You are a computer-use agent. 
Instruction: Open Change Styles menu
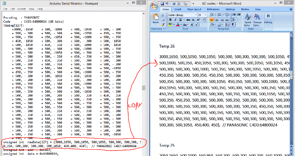click(257, 20)
